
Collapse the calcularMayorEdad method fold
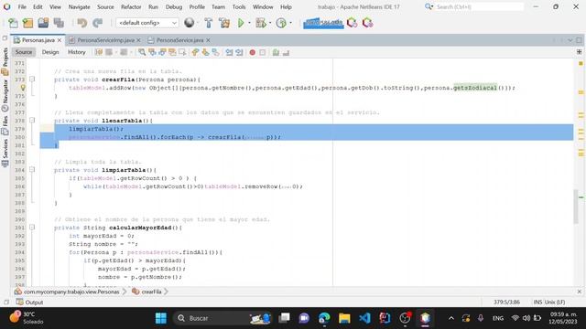coord(32,228)
